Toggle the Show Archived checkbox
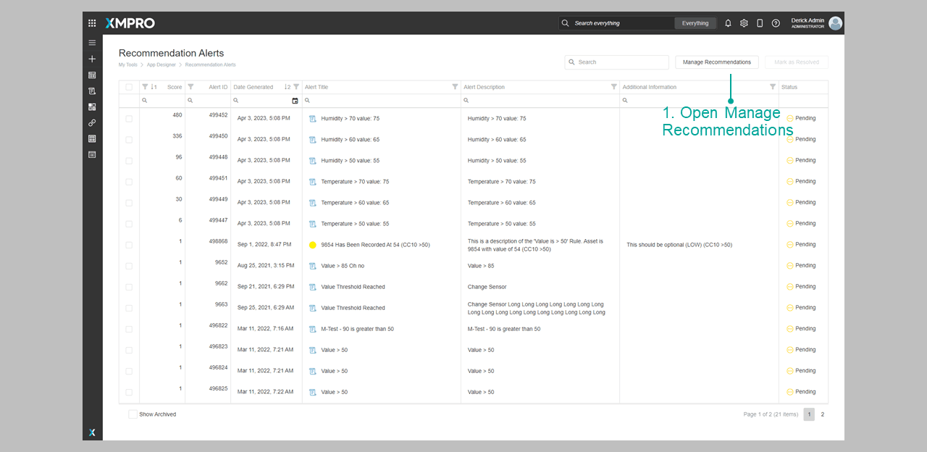The height and width of the screenshot is (452, 927). click(x=133, y=414)
